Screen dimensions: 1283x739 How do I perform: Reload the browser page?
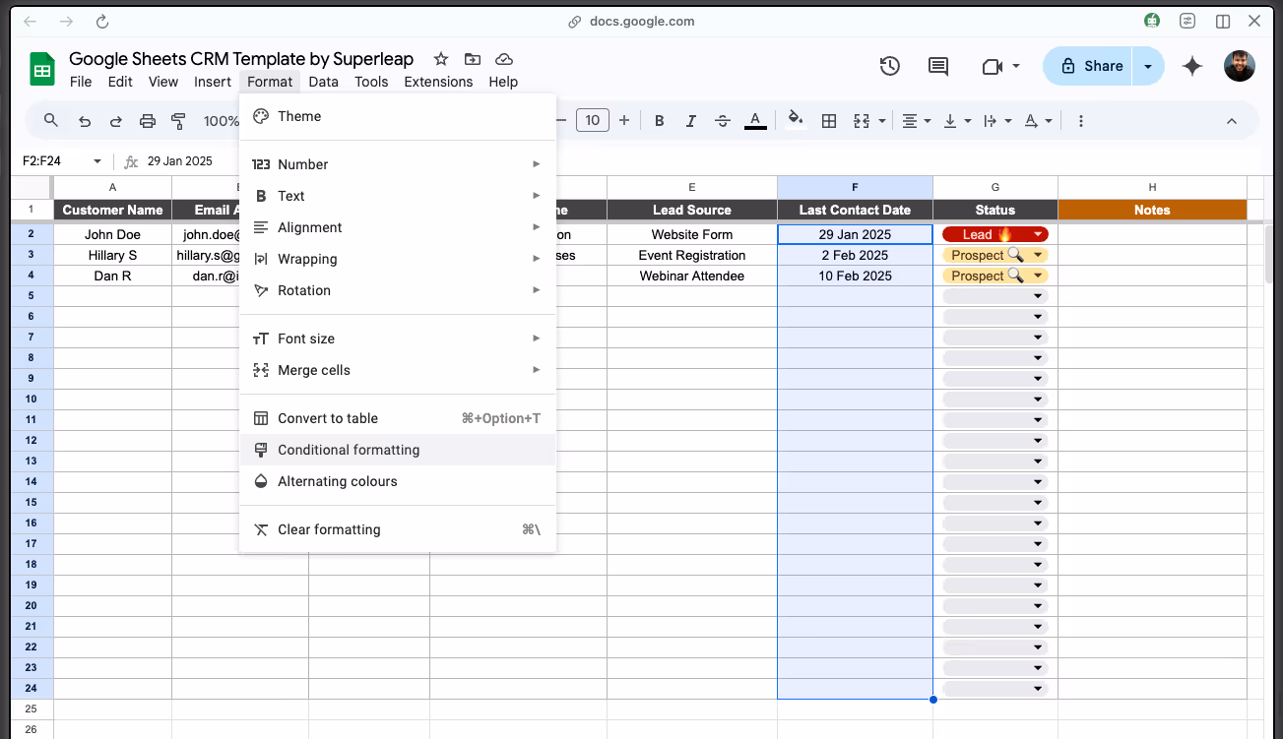(102, 21)
